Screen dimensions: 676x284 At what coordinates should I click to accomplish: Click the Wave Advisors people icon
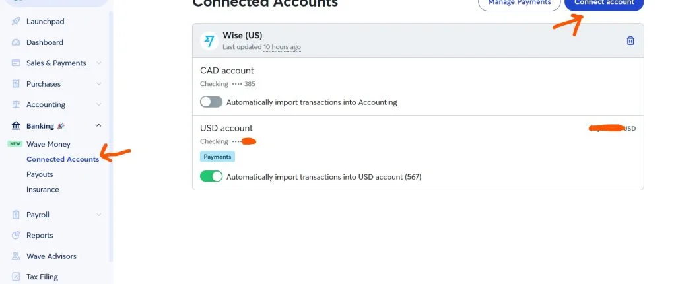16,256
